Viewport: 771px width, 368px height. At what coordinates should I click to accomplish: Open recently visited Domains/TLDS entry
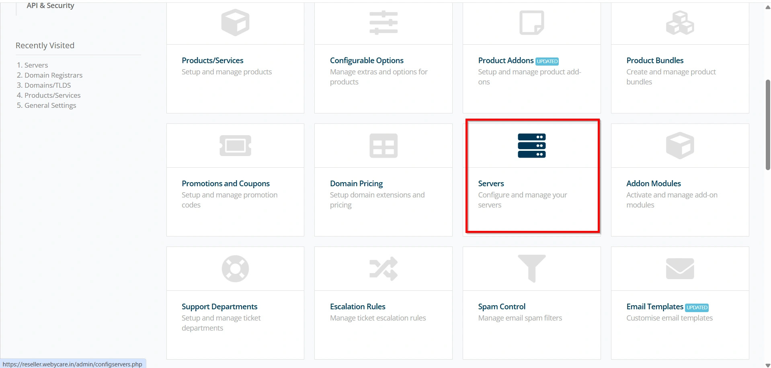click(x=47, y=85)
